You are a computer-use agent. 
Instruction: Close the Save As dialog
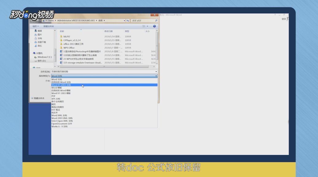[x=154, y=15]
